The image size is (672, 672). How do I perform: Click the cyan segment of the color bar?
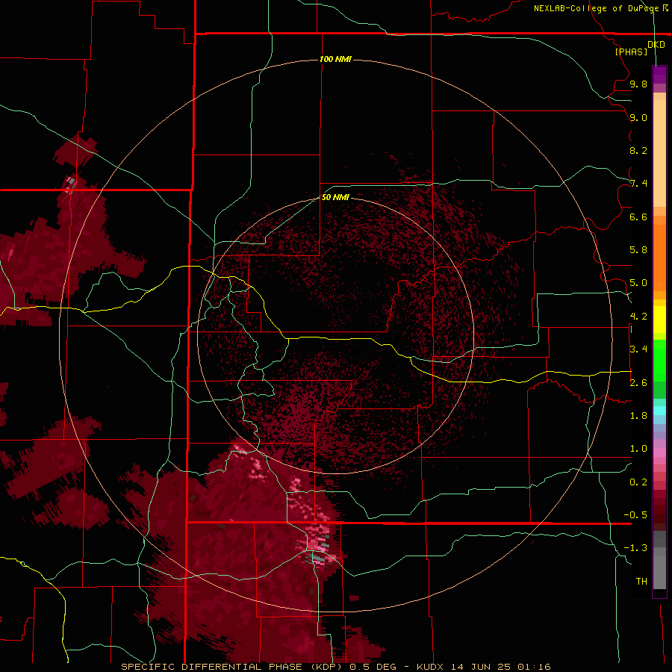pyautogui.click(x=659, y=411)
